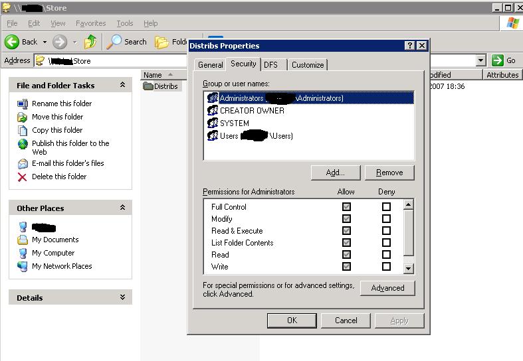523x361 pixels.
Task: Open the Tools menu
Action: (x=125, y=23)
